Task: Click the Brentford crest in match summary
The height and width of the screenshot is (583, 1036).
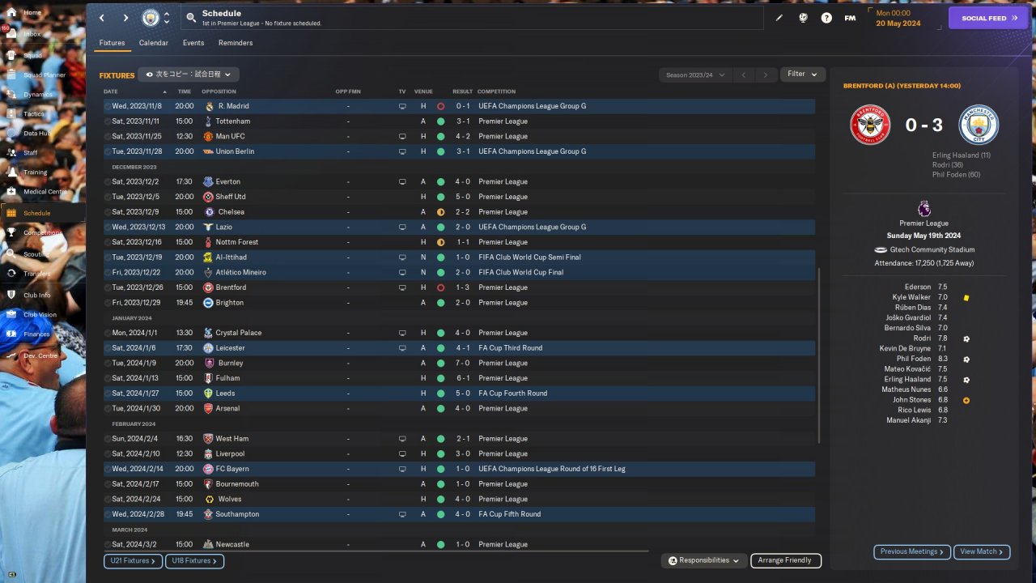Action: coord(870,126)
